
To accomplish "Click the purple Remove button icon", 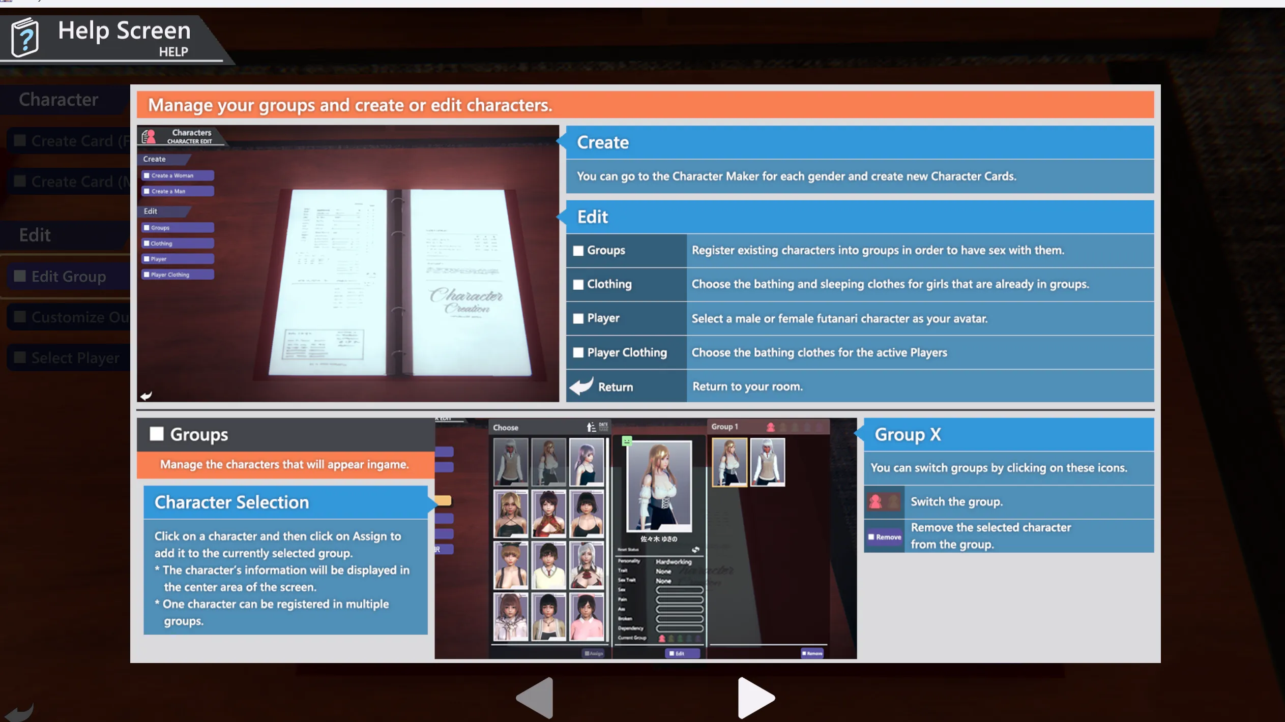I will pos(884,537).
